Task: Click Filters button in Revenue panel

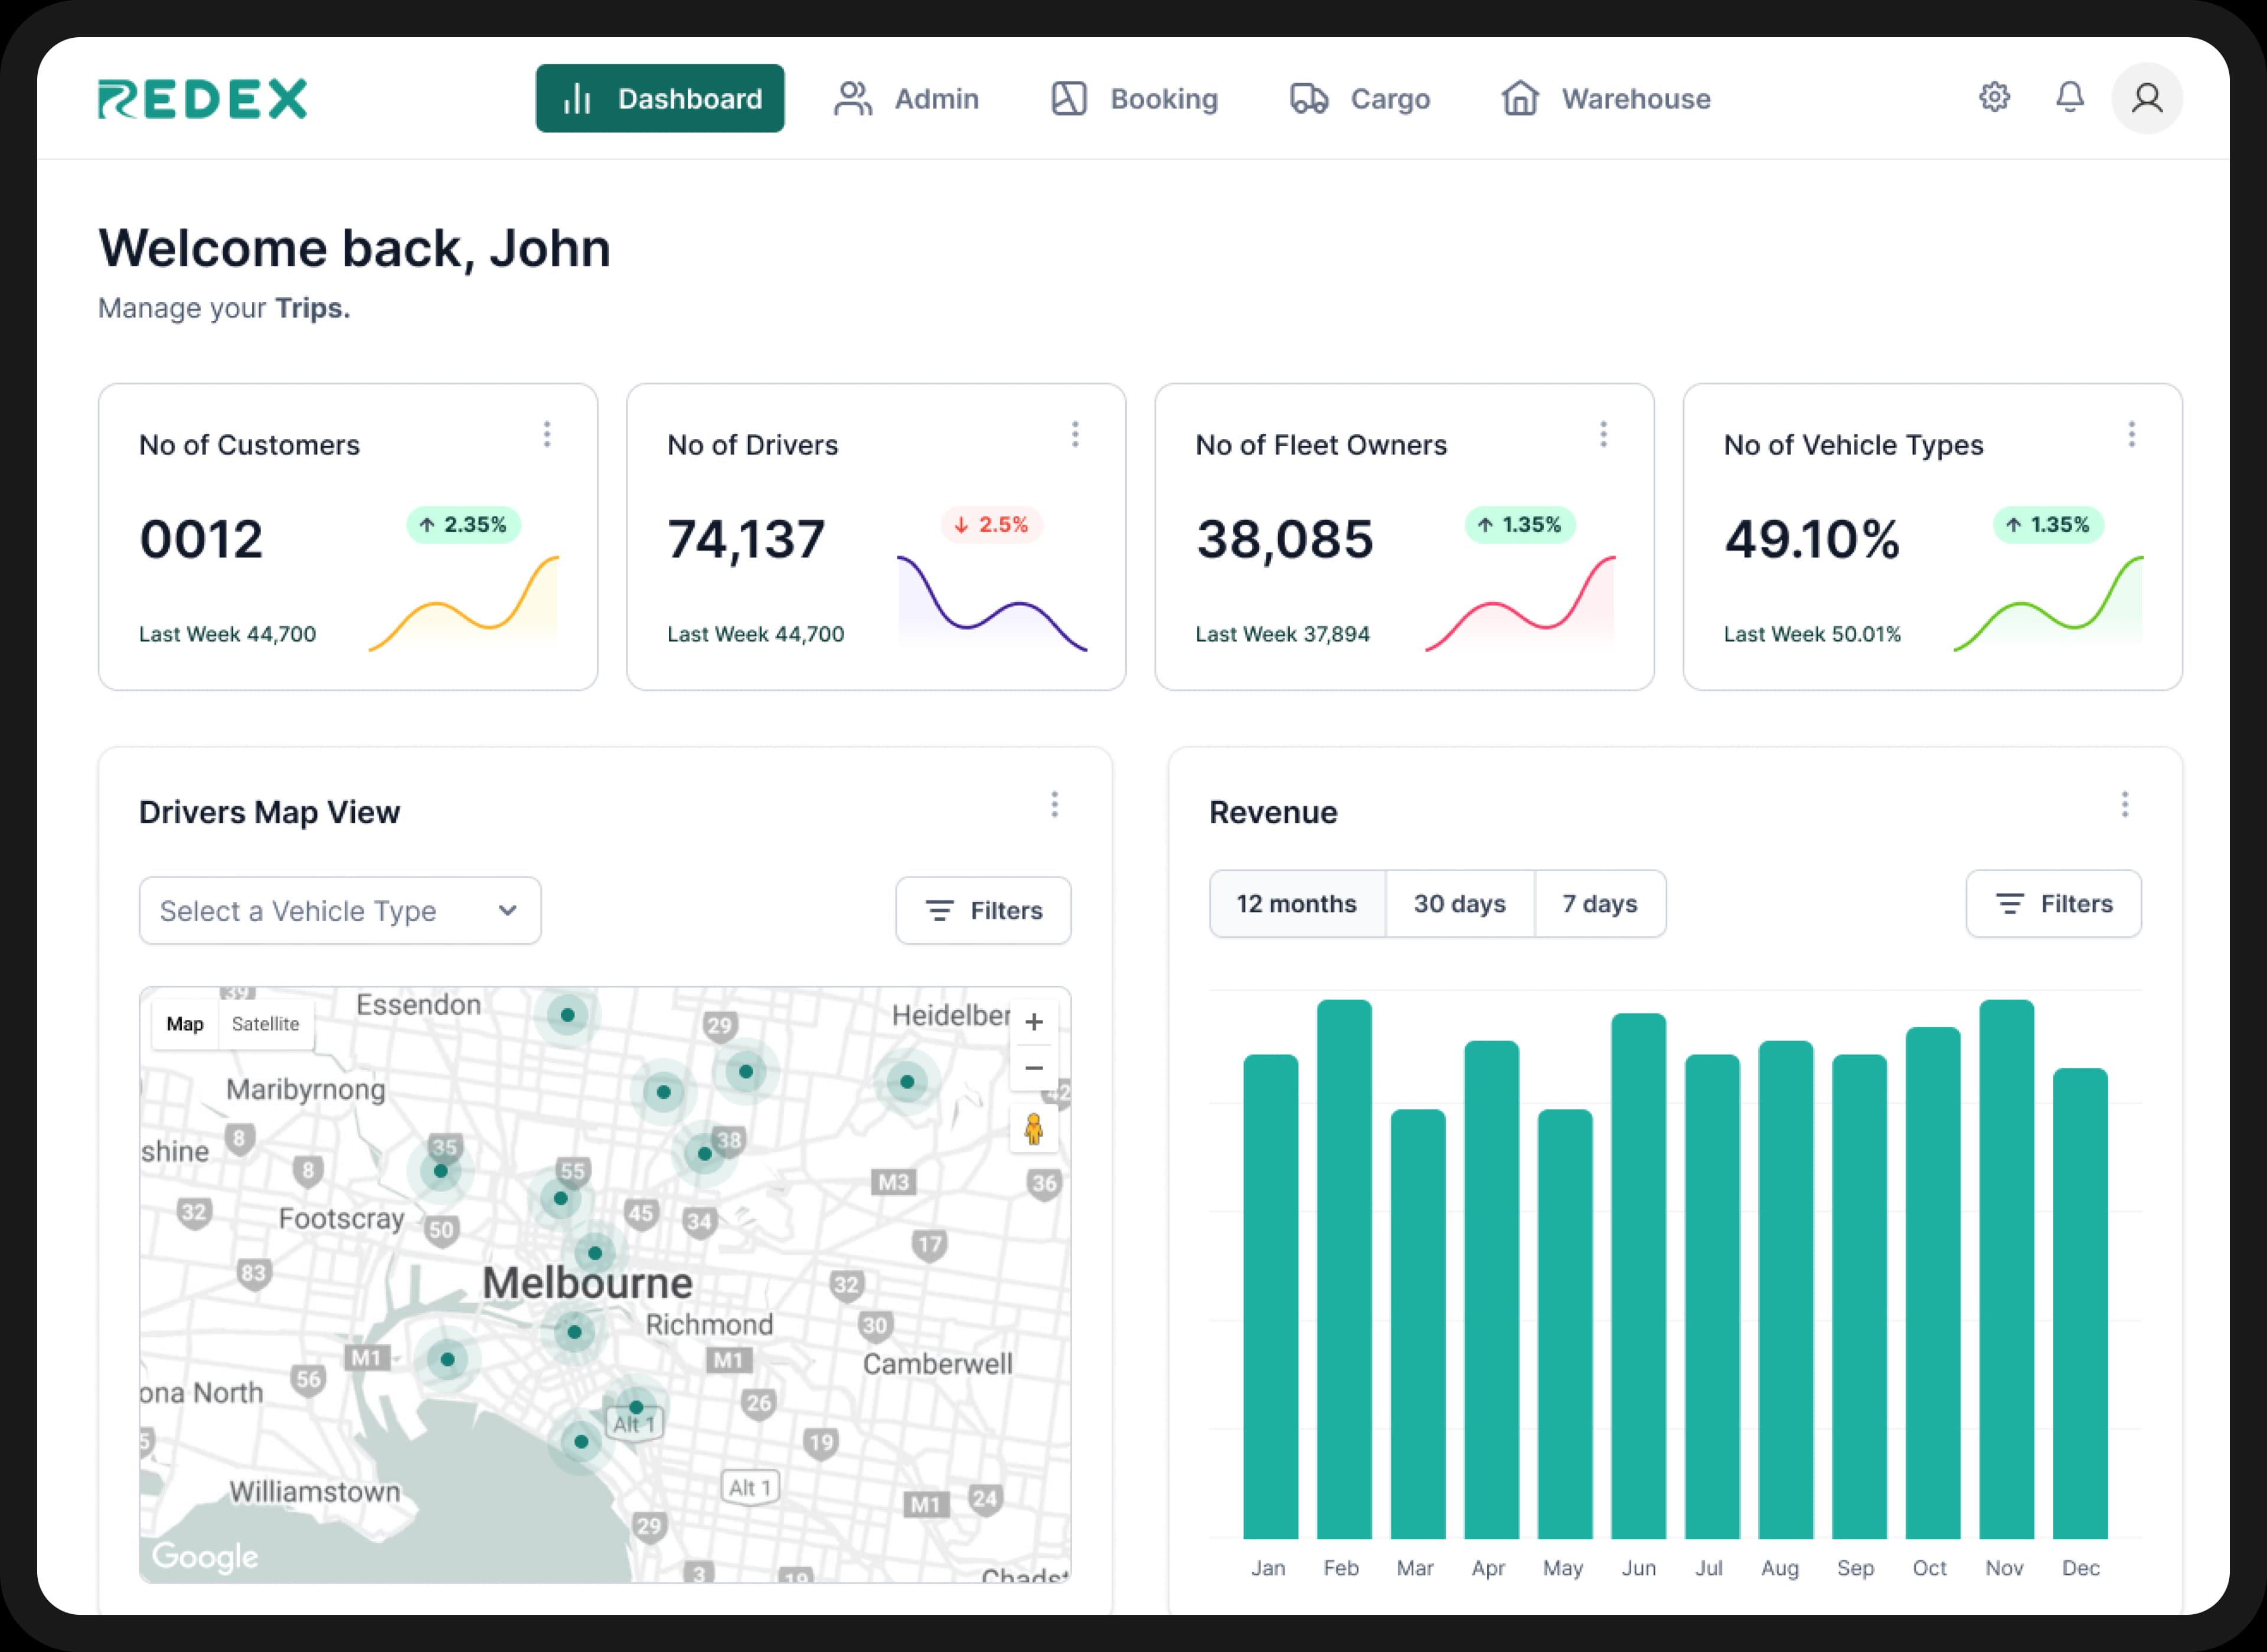Action: point(2053,904)
